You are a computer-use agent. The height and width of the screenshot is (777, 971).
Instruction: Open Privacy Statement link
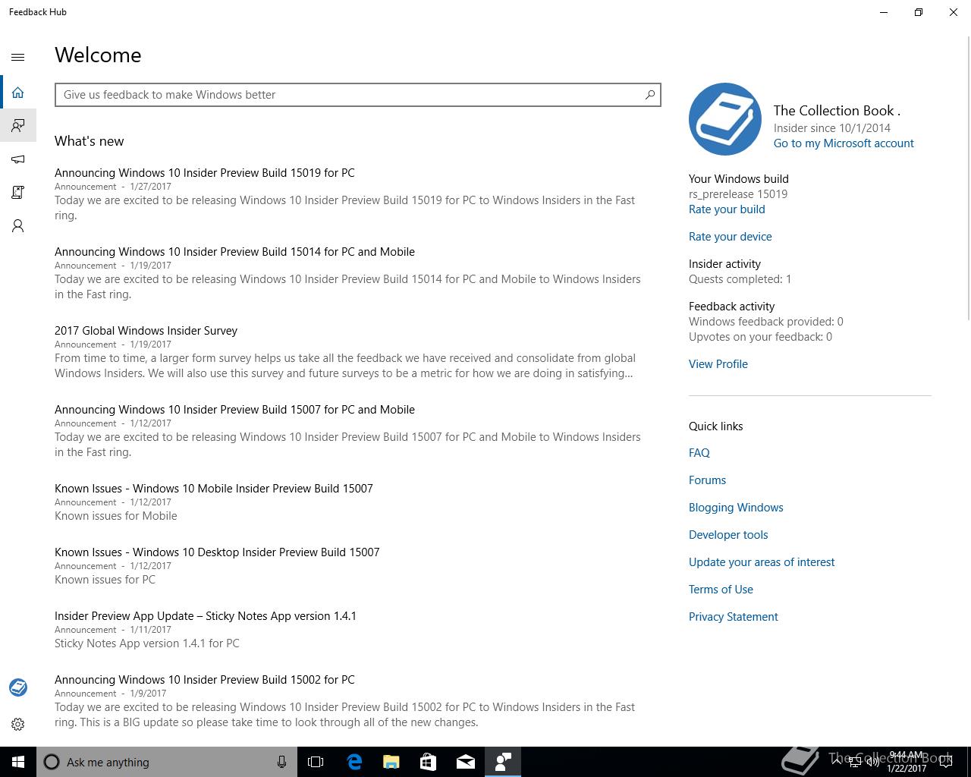coord(734,617)
